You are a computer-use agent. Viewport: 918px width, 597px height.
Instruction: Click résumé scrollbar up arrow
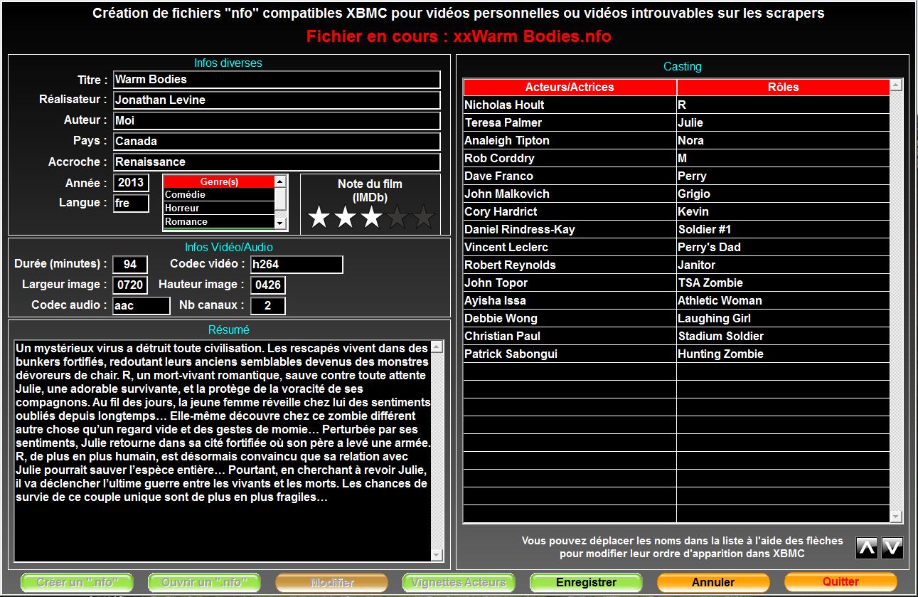(x=437, y=347)
